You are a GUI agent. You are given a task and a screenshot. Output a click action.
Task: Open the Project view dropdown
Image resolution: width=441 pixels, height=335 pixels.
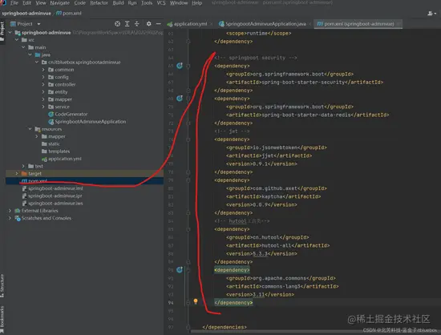26,24
